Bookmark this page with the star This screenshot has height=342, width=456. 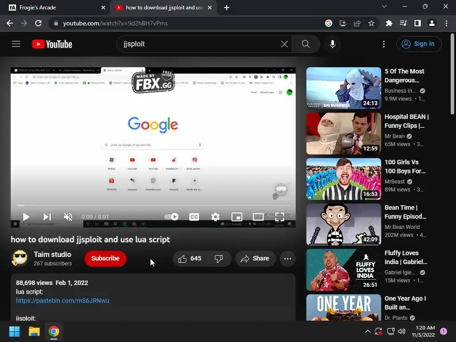(x=371, y=23)
